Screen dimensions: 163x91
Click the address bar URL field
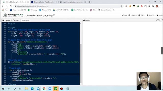pyautogui.click(x=66, y=6)
